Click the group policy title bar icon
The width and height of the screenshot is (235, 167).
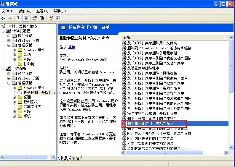[2, 4]
